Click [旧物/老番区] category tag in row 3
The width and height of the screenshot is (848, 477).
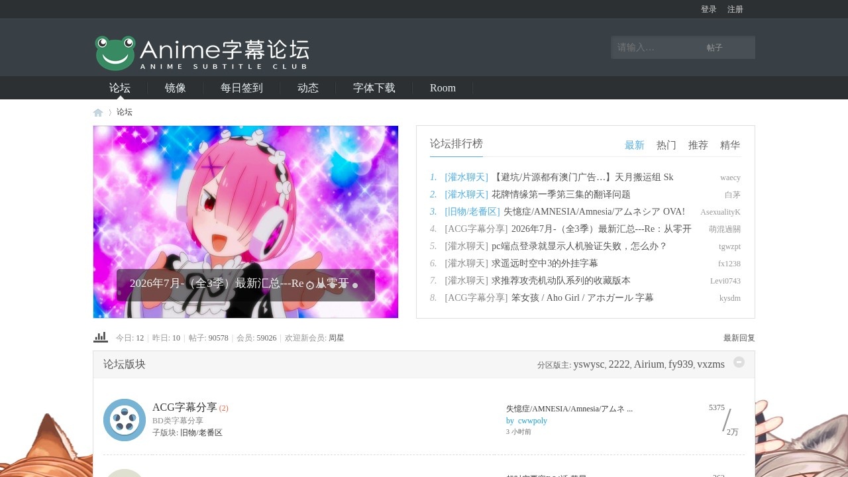pos(472,212)
